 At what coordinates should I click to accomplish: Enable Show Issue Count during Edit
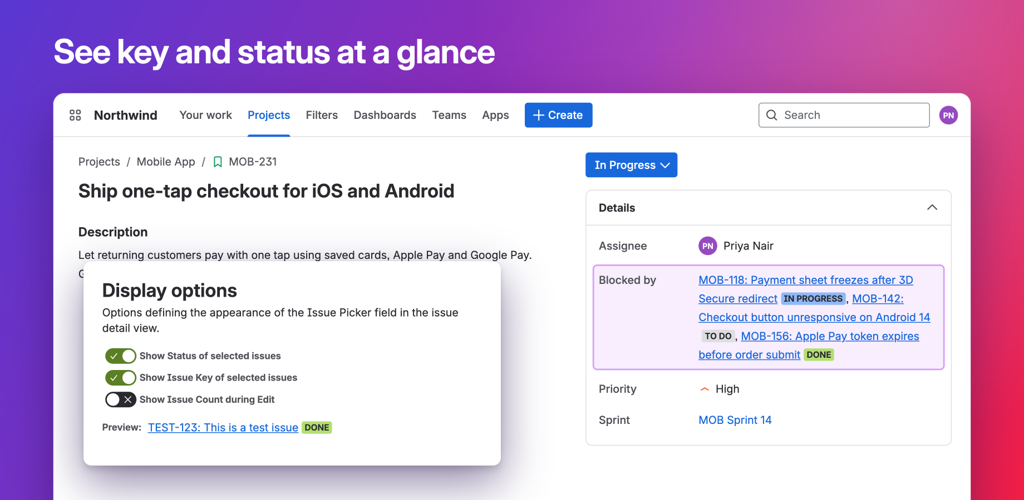(121, 399)
